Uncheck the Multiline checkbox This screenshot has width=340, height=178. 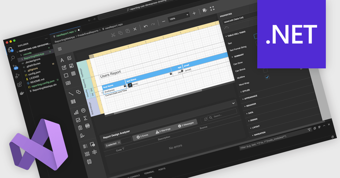coord(267,77)
